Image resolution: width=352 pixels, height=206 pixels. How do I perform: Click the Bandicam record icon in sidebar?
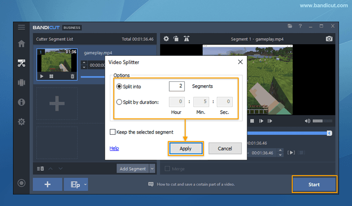point(22,183)
